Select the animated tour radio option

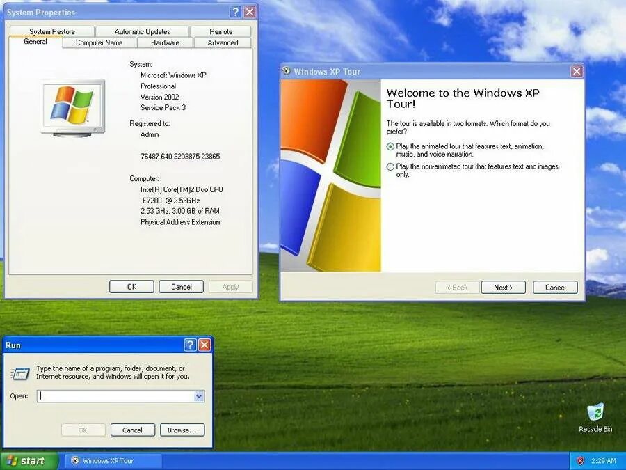click(x=390, y=146)
